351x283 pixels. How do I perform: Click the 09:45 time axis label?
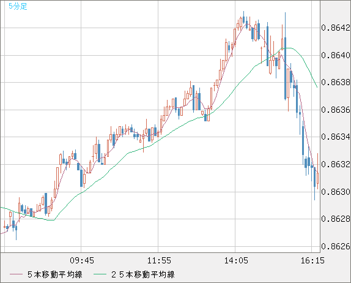coord(82,260)
